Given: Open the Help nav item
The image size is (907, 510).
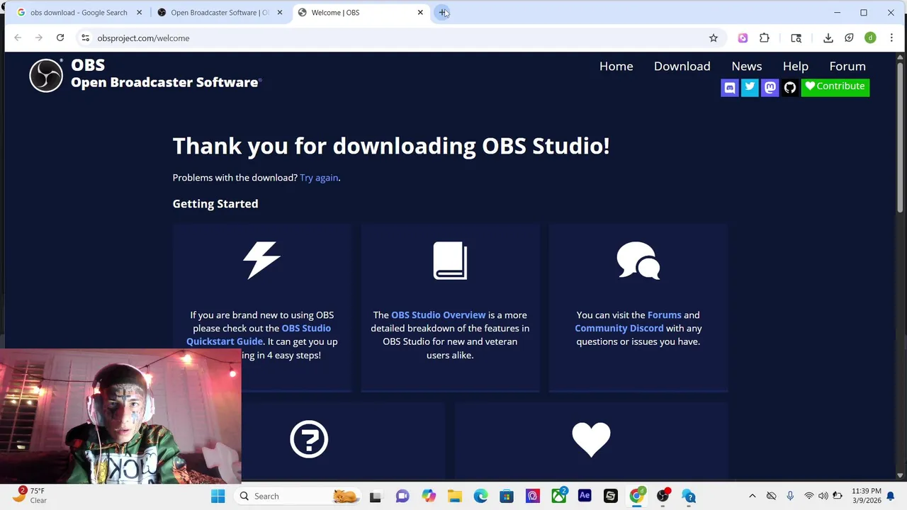Looking at the screenshot, I should pos(796,66).
